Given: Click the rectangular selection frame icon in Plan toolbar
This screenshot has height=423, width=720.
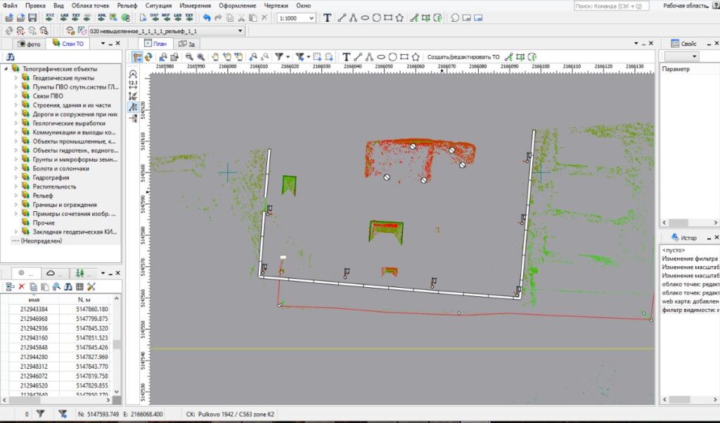Looking at the screenshot, I should (317, 57).
